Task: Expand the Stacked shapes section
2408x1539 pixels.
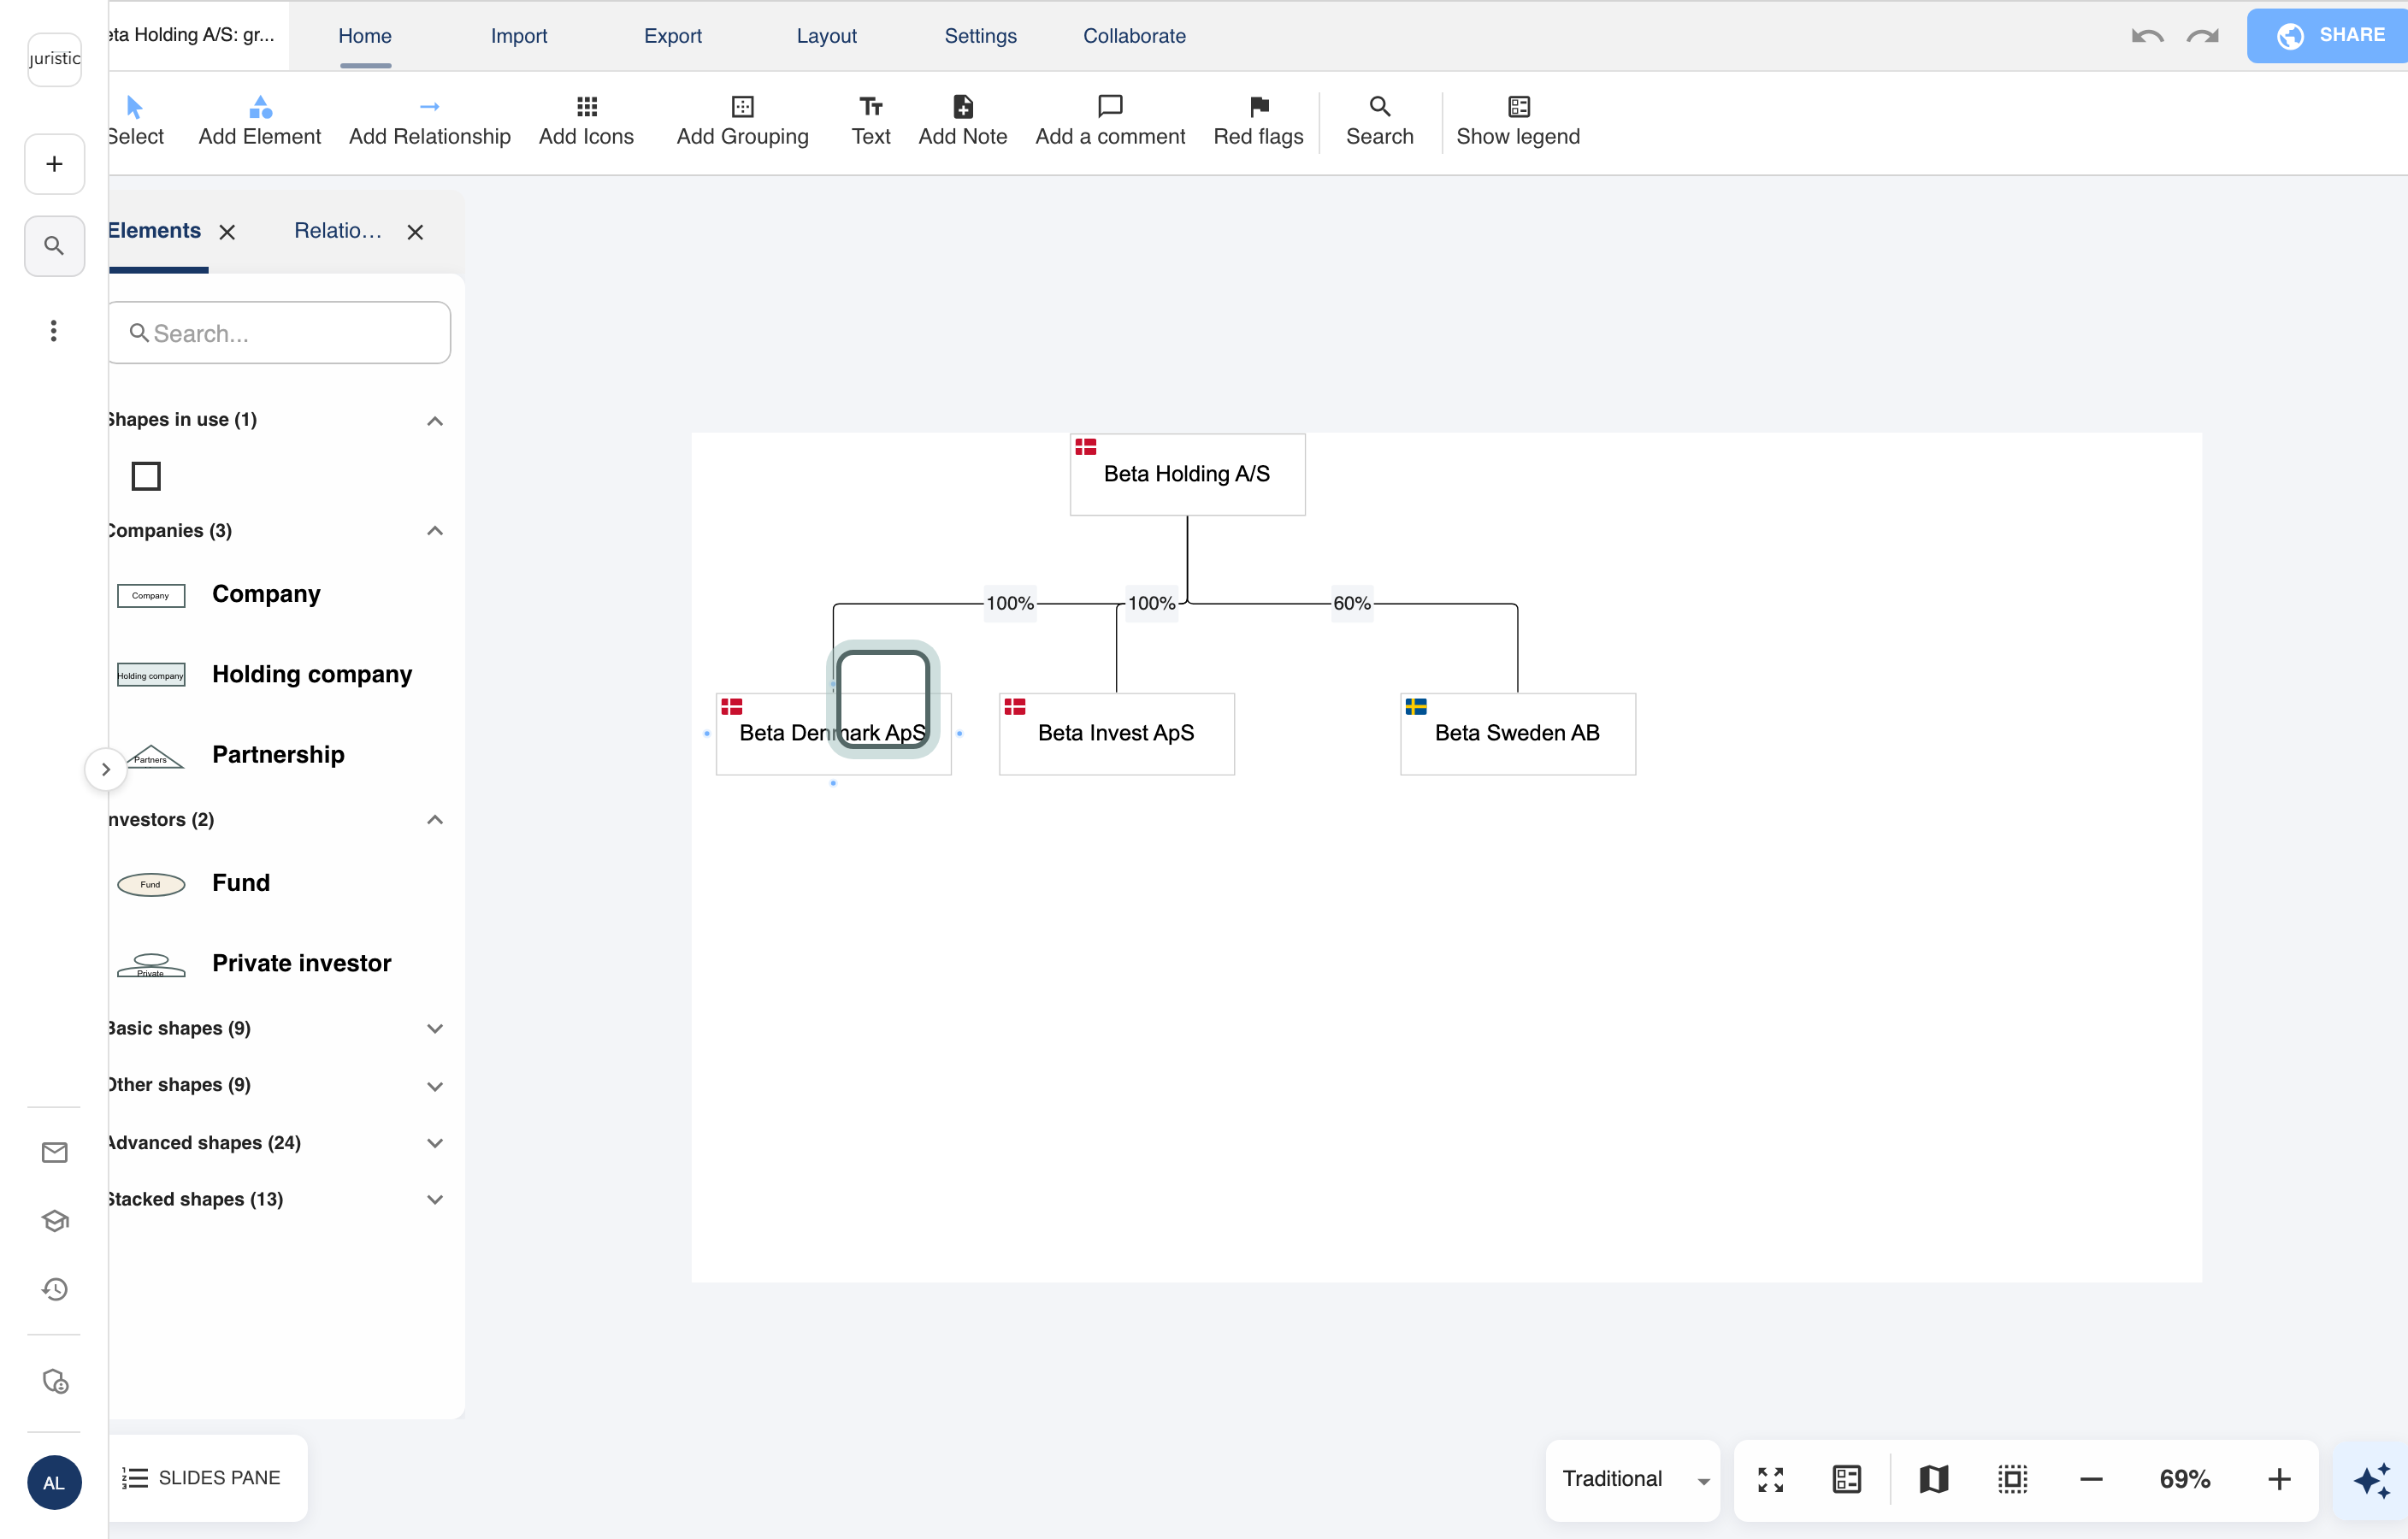Action: [x=435, y=1200]
